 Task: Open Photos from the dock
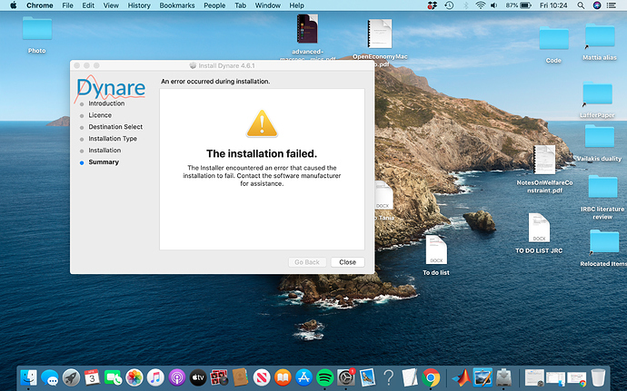point(134,377)
